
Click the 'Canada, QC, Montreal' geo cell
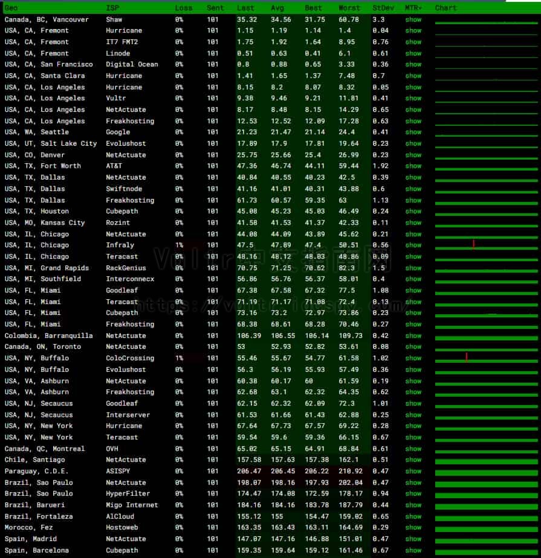45,449
